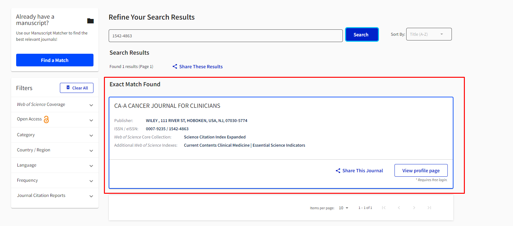The width and height of the screenshot is (513, 226).
Task: Expand the Frequency filter
Action: (x=55, y=180)
